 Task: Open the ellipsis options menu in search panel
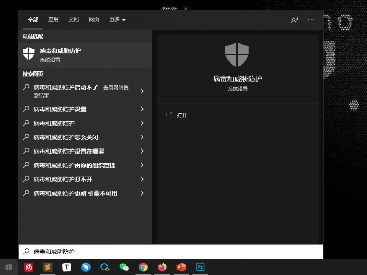pos(311,20)
